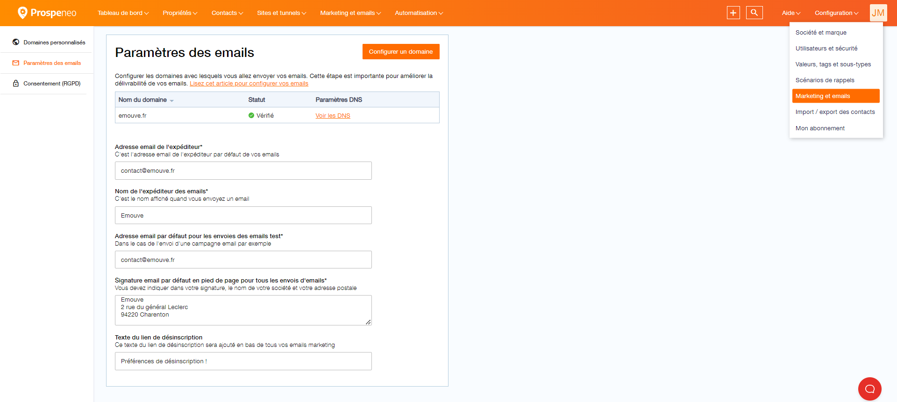Expand the Sites et tunnels menu
897x402 pixels.
tap(282, 13)
